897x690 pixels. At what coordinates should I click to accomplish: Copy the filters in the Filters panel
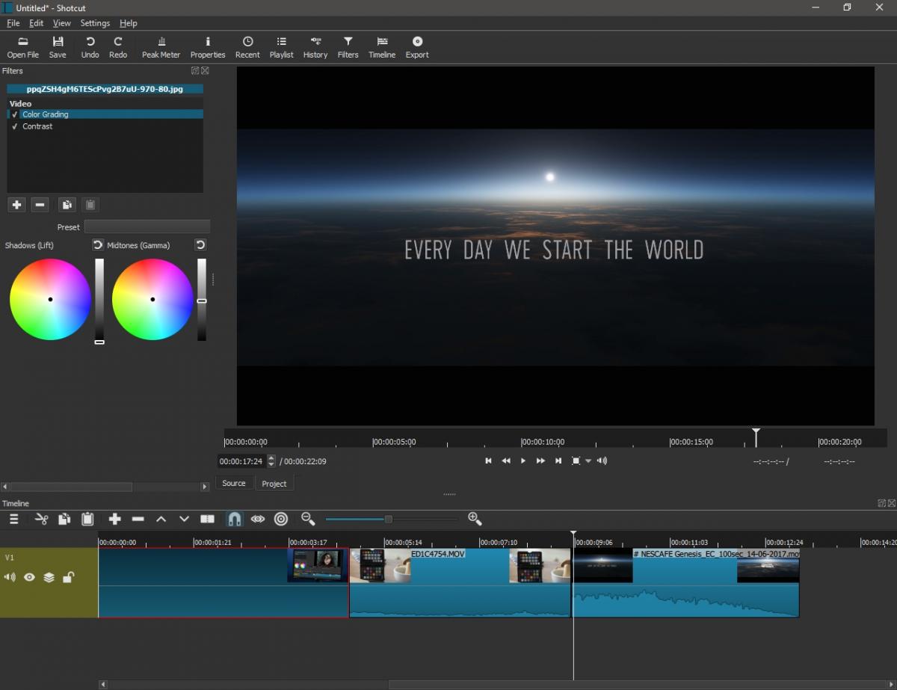(x=67, y=205)
